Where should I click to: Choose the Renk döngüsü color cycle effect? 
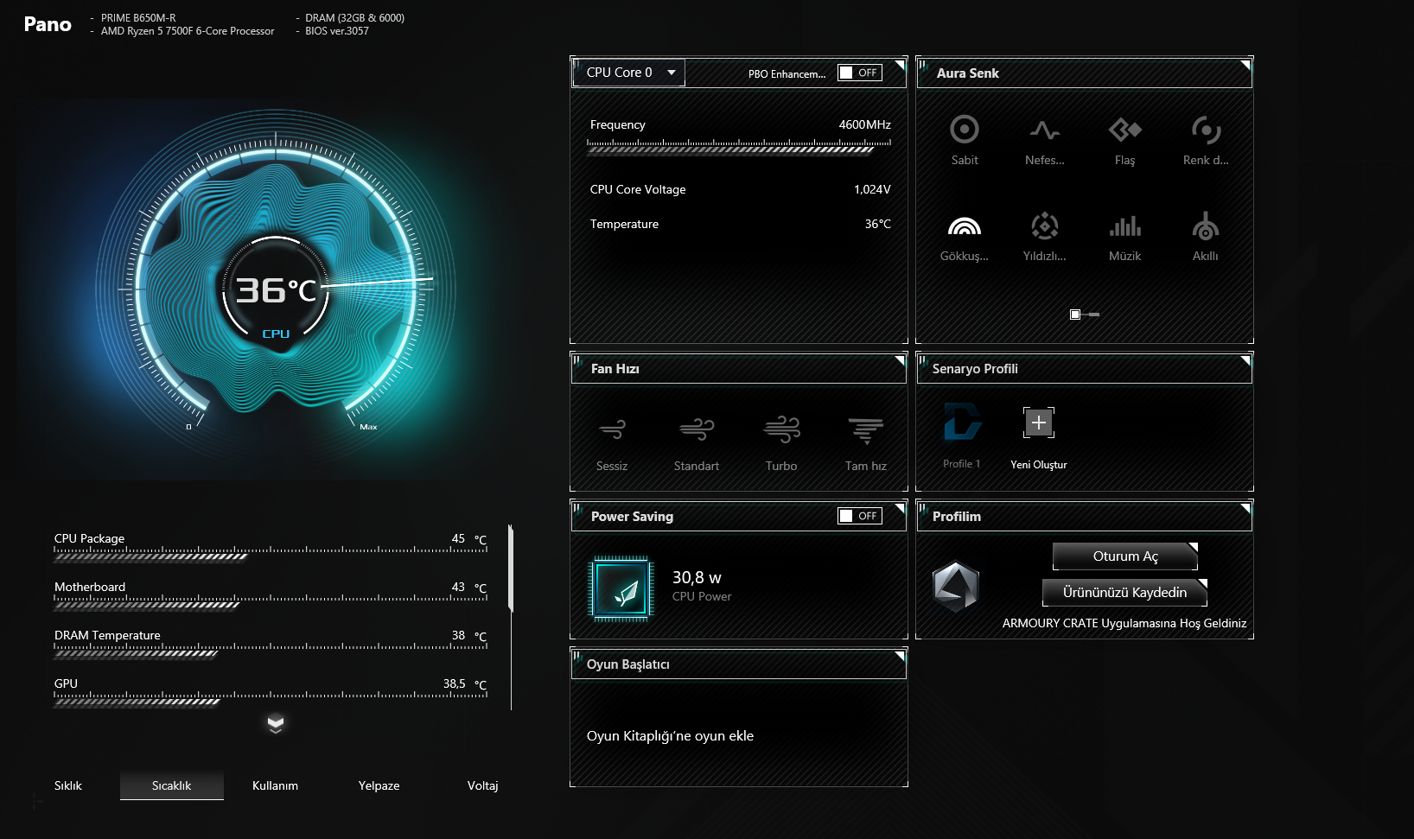(1205, 130)
